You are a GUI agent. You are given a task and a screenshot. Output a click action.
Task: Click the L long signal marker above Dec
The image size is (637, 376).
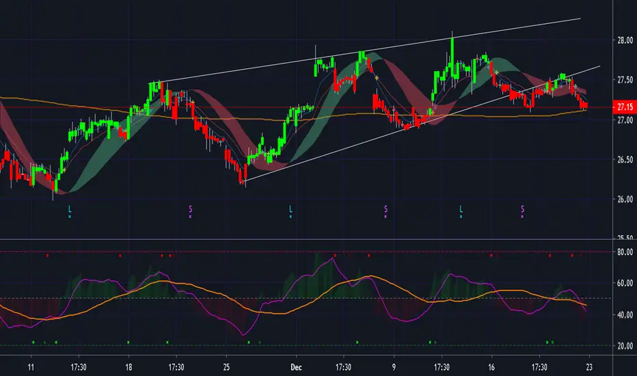pos(290,209)
